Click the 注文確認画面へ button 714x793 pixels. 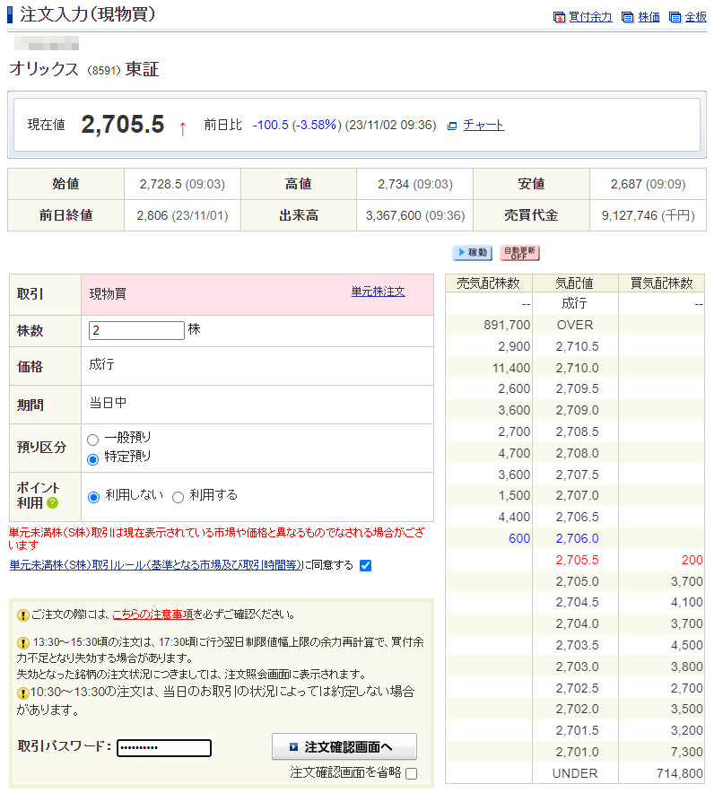click(x=344, y=746)
